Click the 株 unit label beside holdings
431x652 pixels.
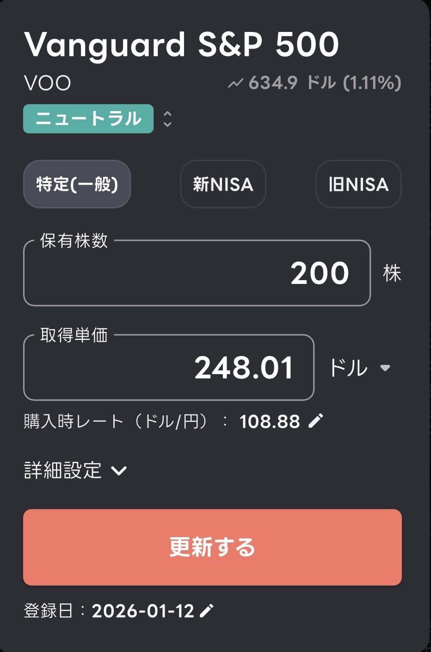392,273
